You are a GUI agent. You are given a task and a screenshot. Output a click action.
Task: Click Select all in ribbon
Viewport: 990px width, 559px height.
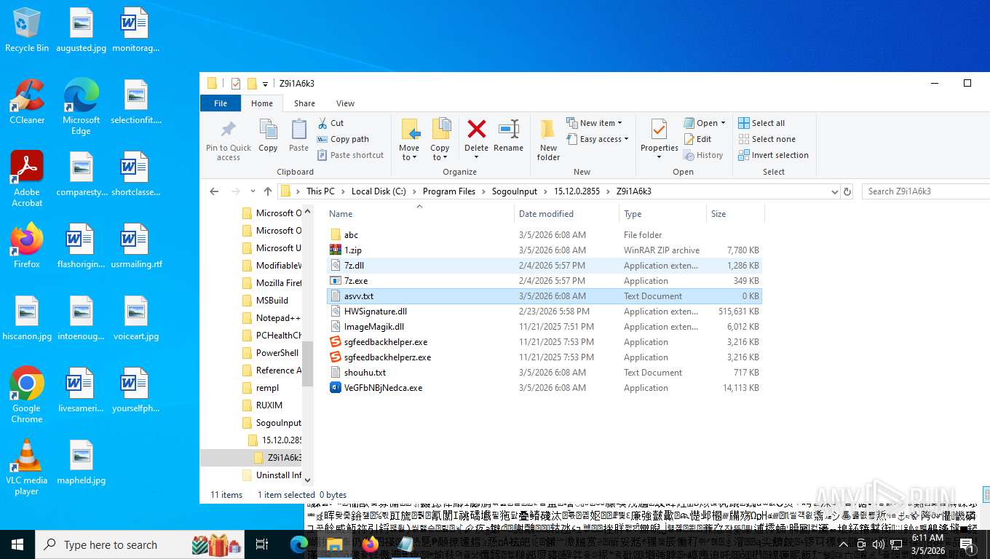pos(761,123)
